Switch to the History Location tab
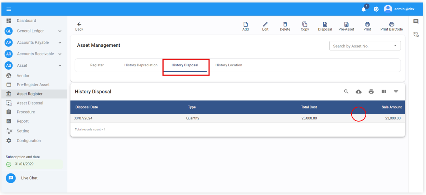This screenshot has width=426, height=195. pyautogui.click(x=229, y=65)
